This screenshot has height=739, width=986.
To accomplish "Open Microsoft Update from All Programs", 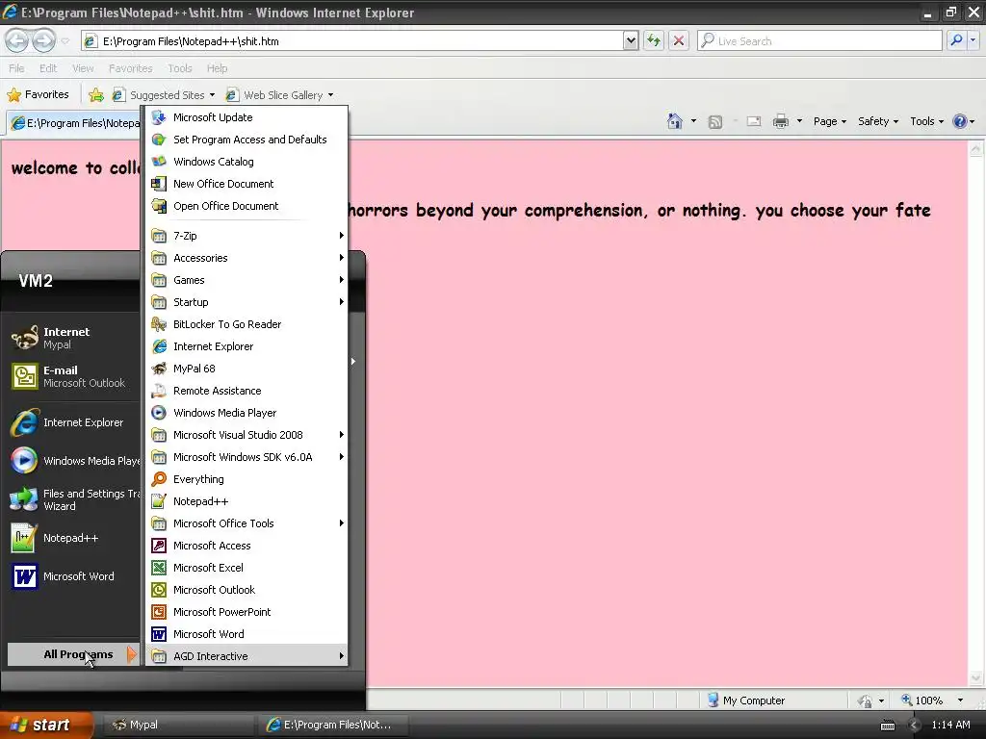I will (x=246, y=117).
